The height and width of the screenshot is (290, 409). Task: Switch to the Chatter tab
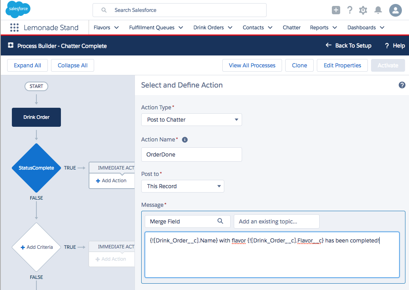(292, 28)
